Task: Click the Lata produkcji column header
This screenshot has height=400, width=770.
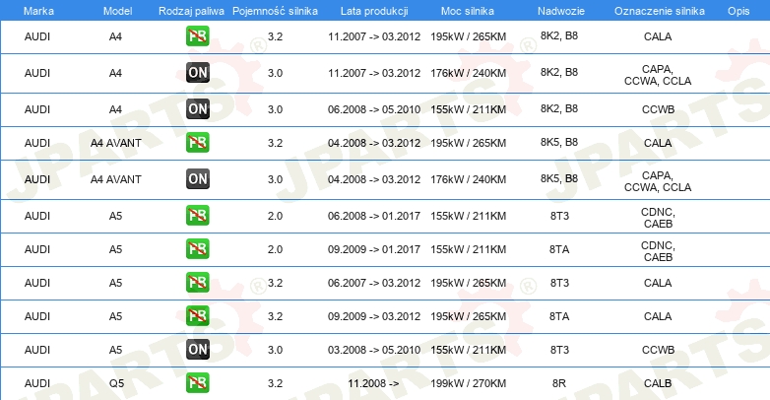Action: (x=374, y=11)
